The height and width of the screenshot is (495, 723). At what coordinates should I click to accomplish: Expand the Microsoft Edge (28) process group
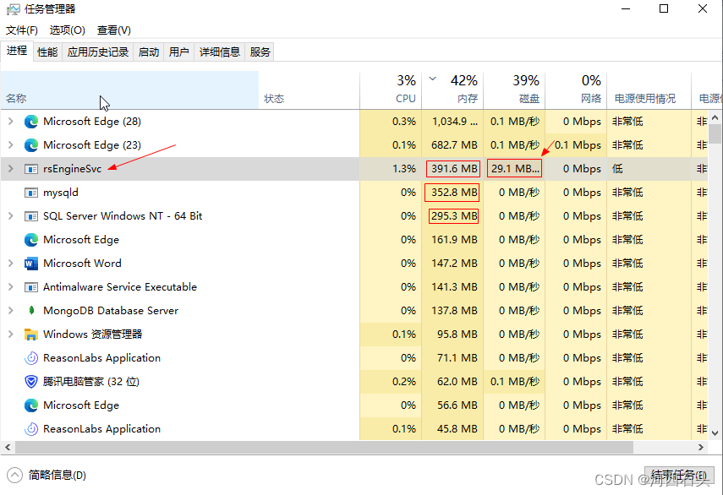pyautogui.click(x=11, y=122)
